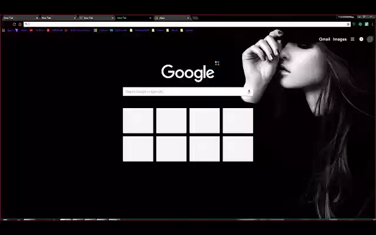Open the dark shield extension icon
This screenshot has height=235, width=376.
point(354,24)
